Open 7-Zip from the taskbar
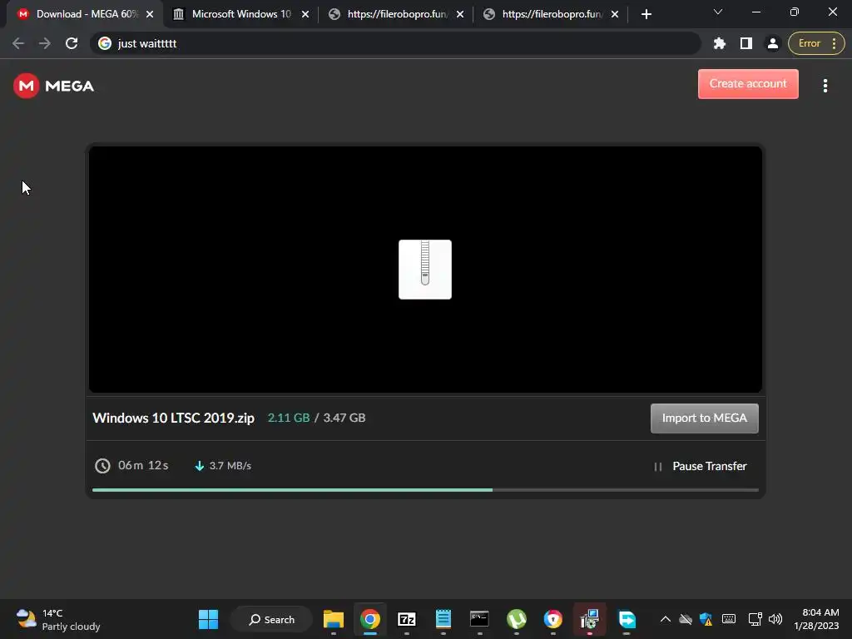The height and width of the screenshot is (639, 852). (406, 619)
